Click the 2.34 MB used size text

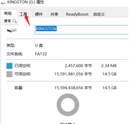tap(109, 66)
